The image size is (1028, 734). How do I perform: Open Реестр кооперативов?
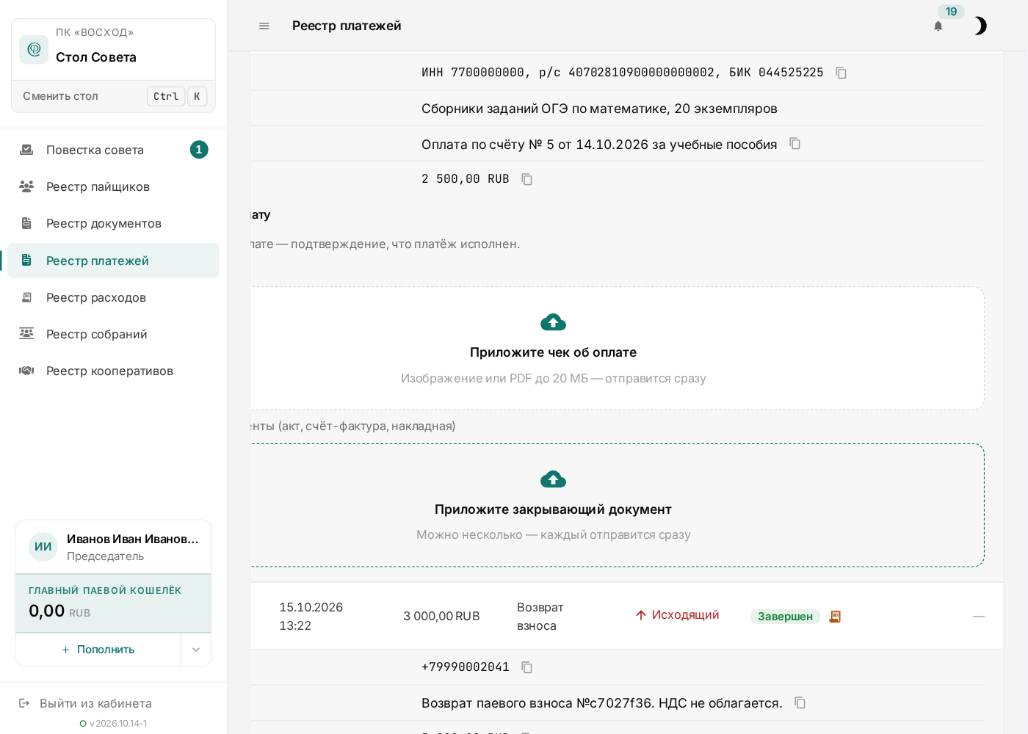pyautogui.click(x=113, y=371)
